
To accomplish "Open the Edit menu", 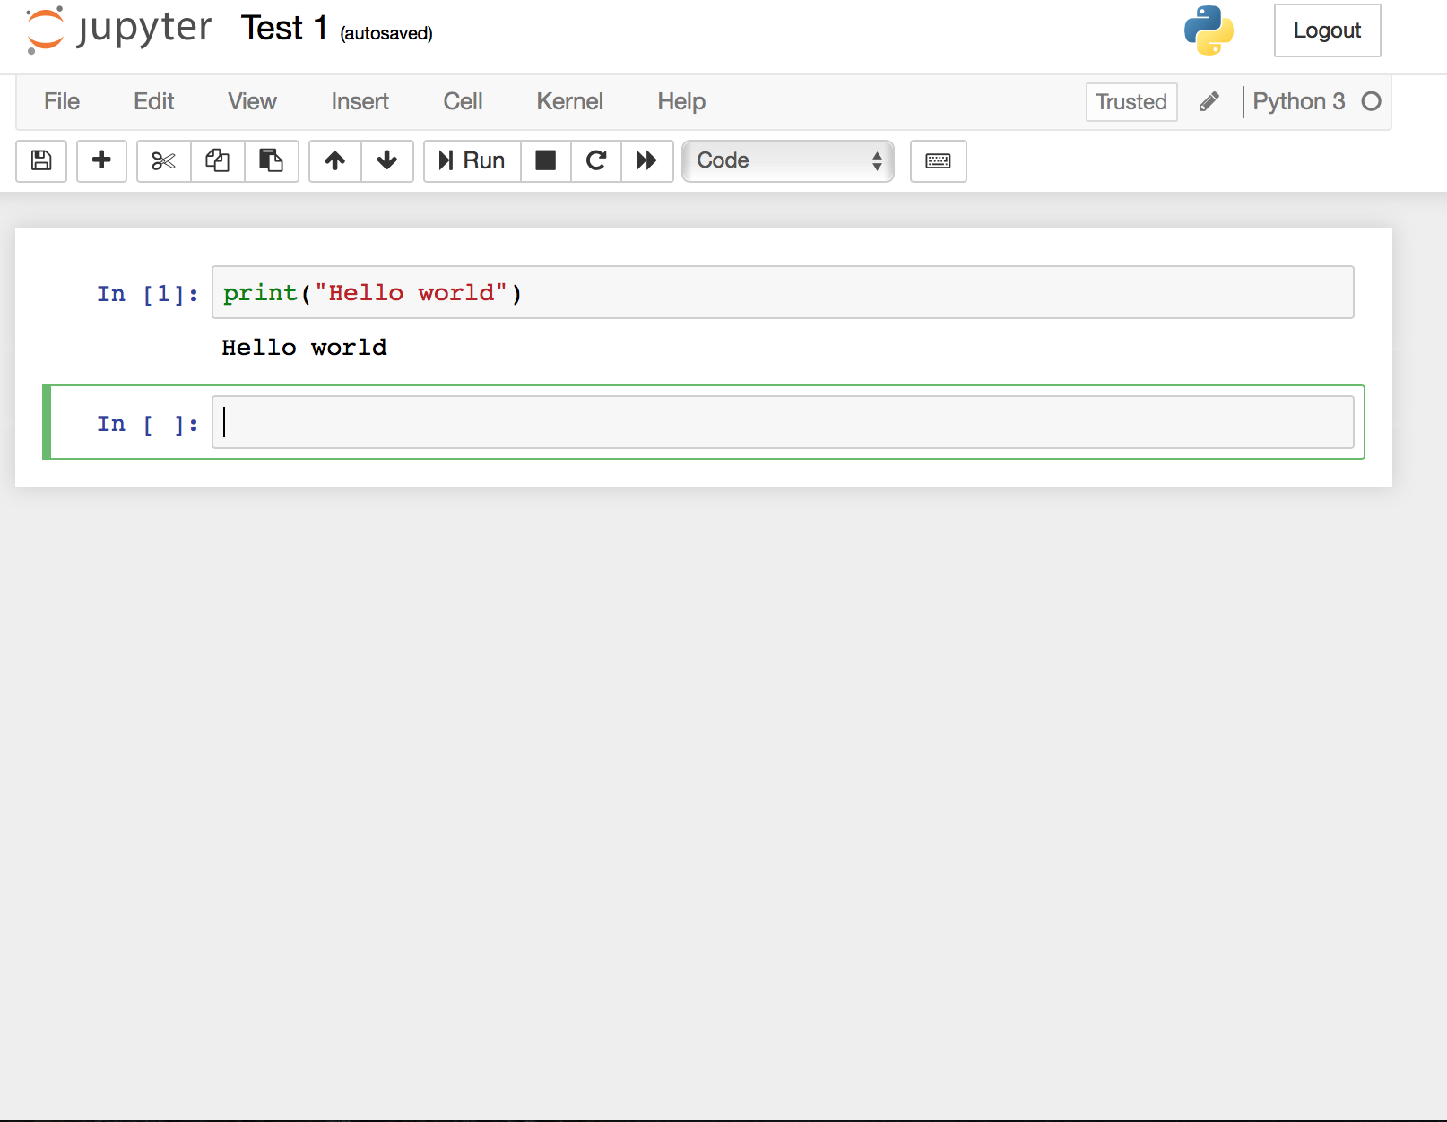I will click(154, 101).
